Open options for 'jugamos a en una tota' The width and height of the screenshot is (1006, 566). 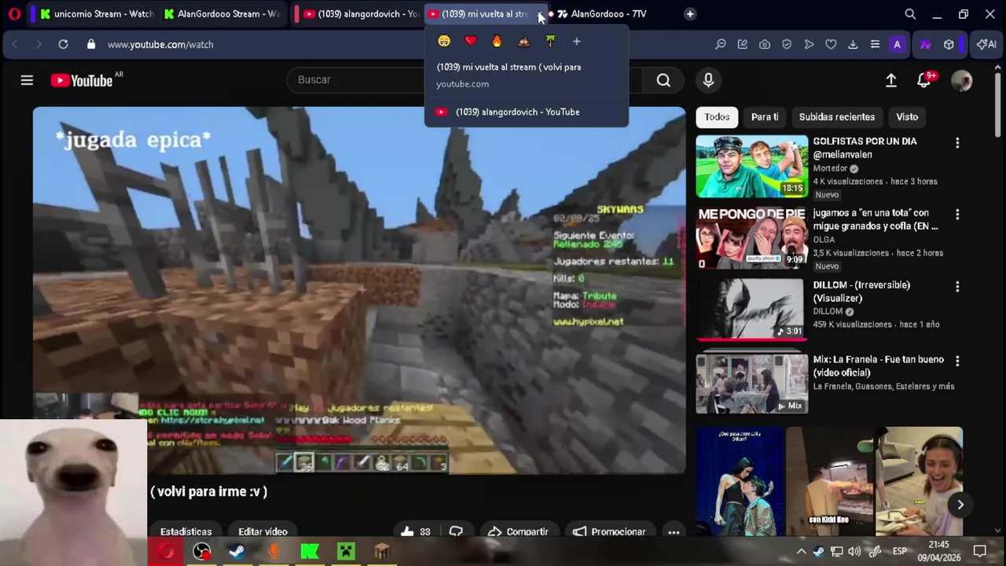click(x=957, y=215)
